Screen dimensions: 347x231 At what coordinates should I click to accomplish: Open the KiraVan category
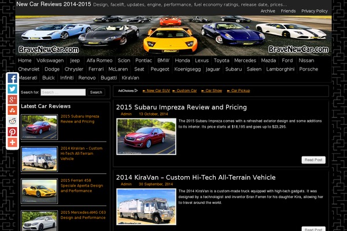pyautogui.click(x=130, y=78)
